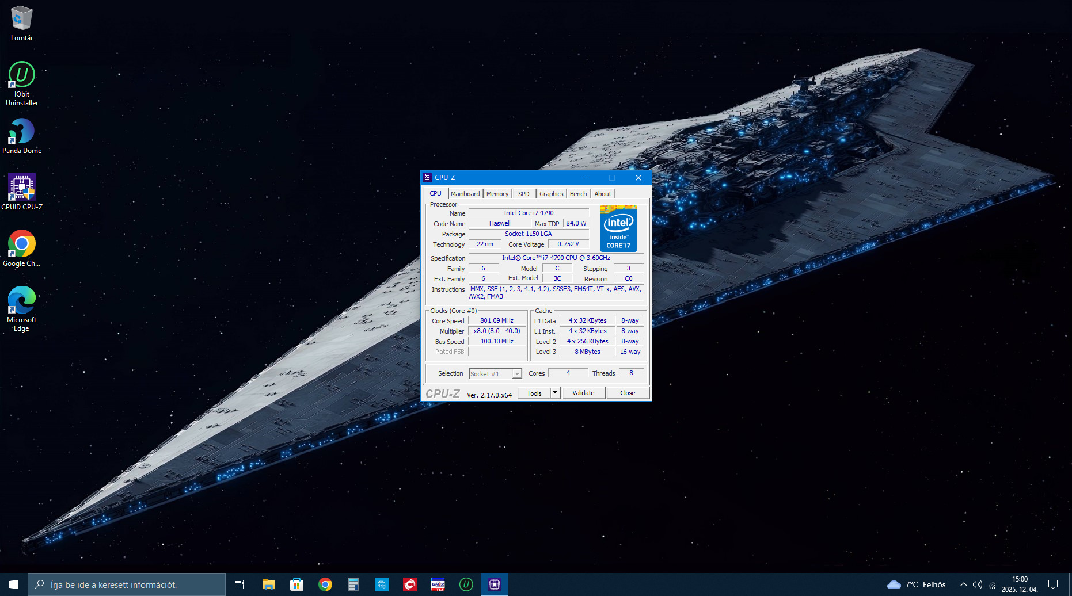Select the Panda Dome desktop shortcut
The width and height of the screenshot is (1072, 596).
(22, 136)
